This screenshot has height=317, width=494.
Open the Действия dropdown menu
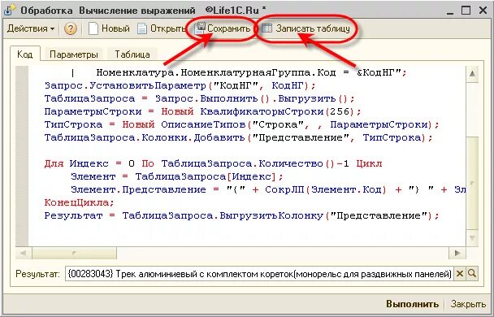[31, 28]
